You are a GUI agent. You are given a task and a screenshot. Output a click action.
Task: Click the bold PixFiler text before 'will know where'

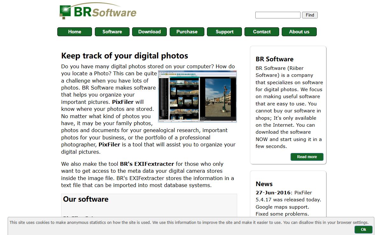point(123,102)
